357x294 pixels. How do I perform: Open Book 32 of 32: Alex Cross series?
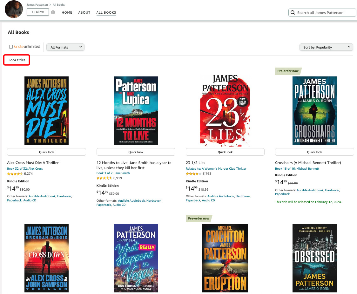click(25, 168)
